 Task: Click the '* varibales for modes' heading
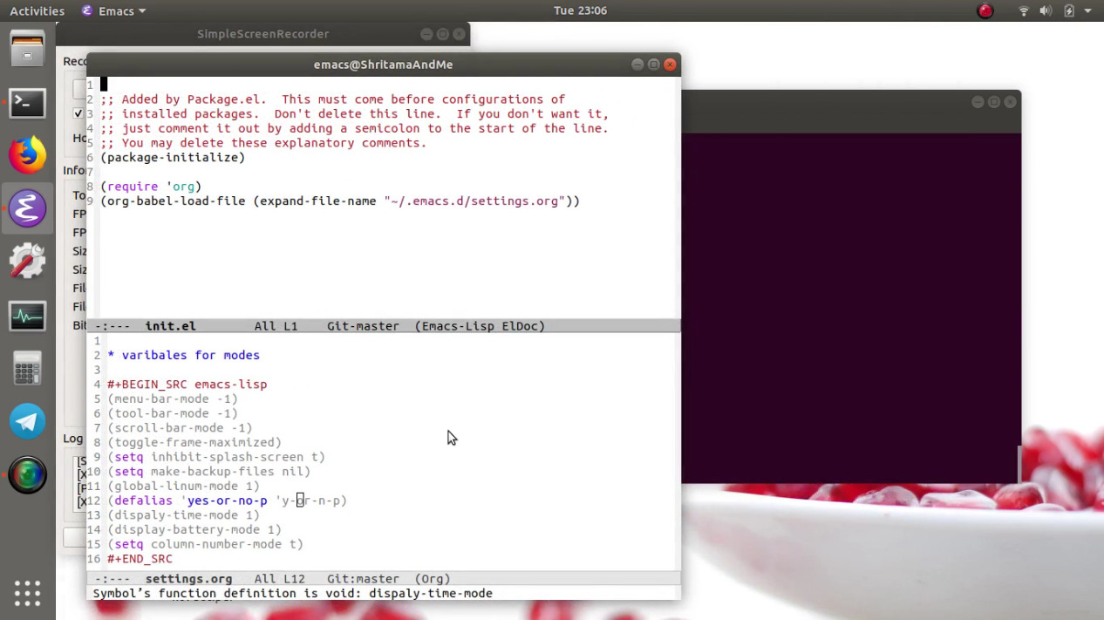pyautogui.click(x=183, y=356)
